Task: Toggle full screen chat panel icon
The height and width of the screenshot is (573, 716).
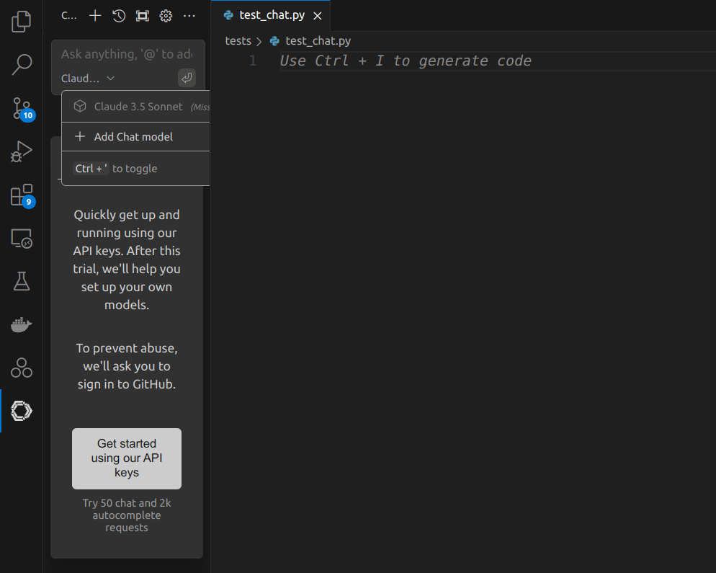Action: 143,16
